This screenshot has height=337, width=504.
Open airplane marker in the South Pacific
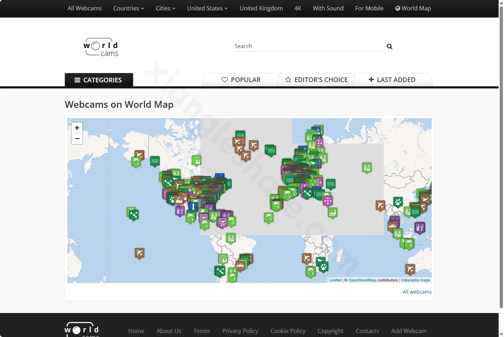[140, 254]
